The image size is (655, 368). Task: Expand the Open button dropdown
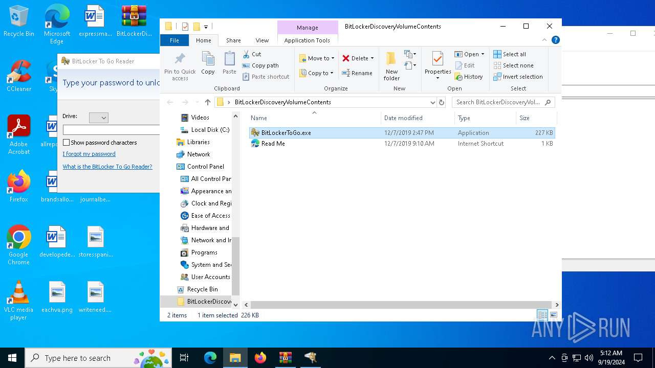coord(483,54)
